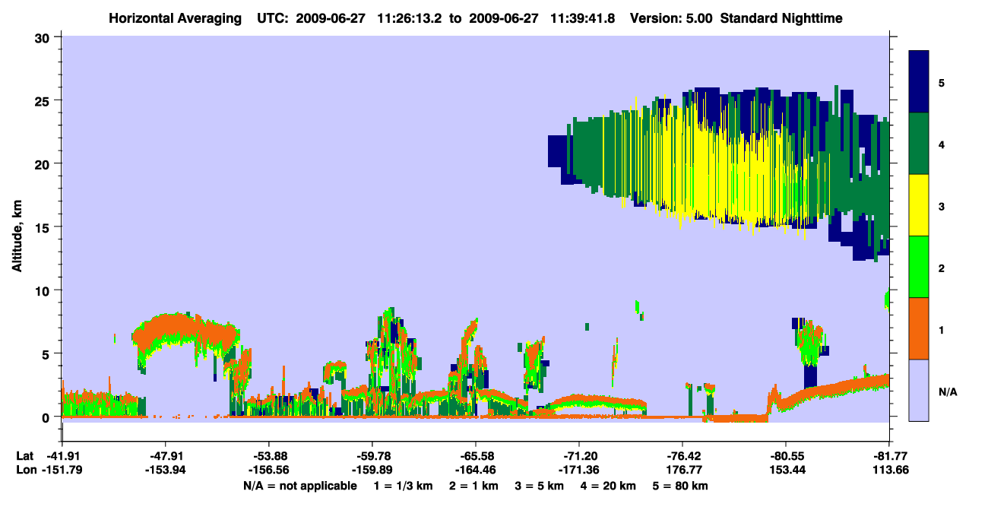Click the y-axis tick label 20
The width and height of the screenshot is (988, 507).
[44, 163]
